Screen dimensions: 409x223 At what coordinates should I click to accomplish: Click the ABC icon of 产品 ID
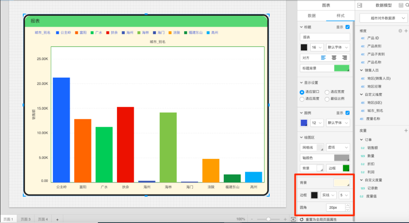362,38
